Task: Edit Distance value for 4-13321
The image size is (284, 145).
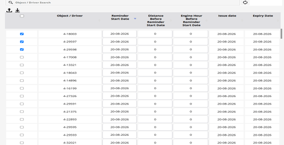Action: [155, 65]
